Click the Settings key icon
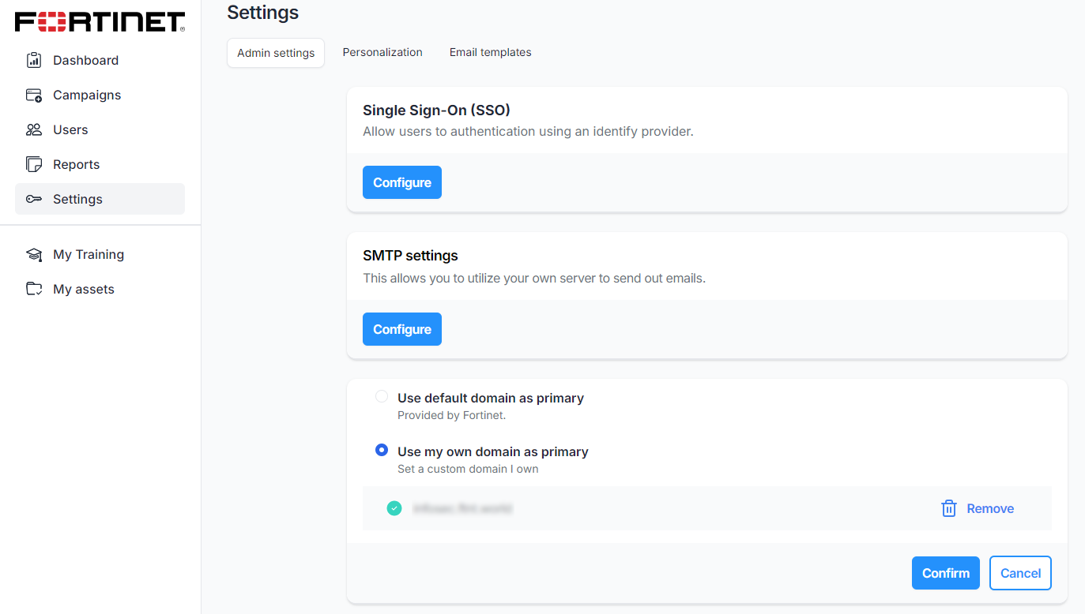This screenshot has width=1085, height=614. coord(34,199)
